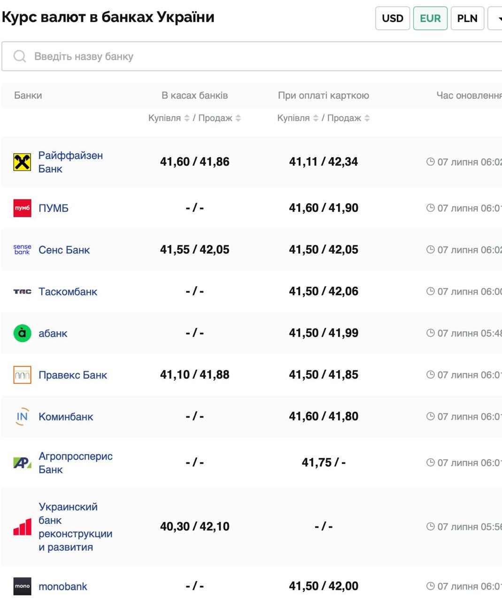Switch to the USD currency tab
Viewport: 502px width, 602px height.
pos(393,18)
